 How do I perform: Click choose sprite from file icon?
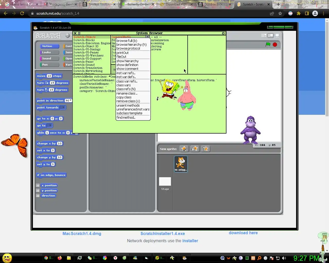coord(195,149)
